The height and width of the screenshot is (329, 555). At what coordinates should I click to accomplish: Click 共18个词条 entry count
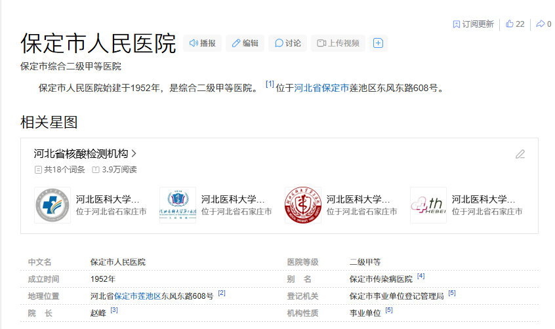click(60, 170)
